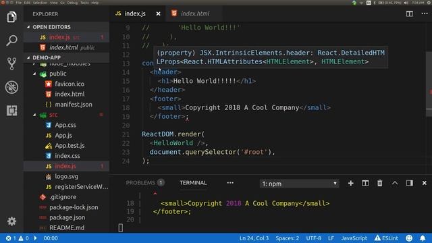The image size is (432, 243).
Task: Click the warnings count in status bar
Action: pos(24,238)
